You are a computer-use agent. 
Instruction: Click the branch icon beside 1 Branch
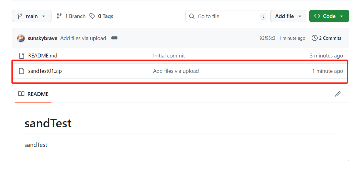(x=59, y=16)
